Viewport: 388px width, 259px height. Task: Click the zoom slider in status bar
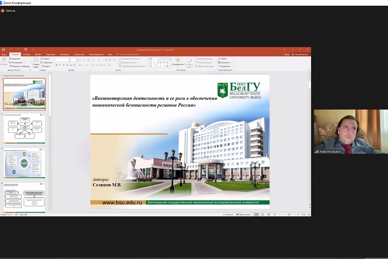pos(289,214)
